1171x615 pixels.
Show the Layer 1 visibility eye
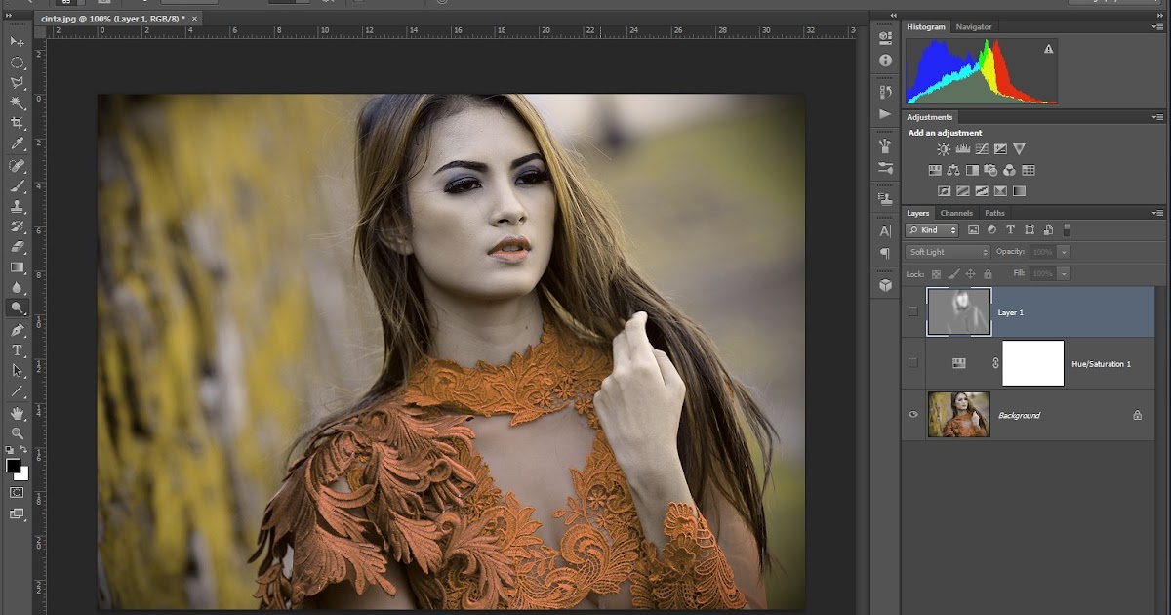coord(912,310)
